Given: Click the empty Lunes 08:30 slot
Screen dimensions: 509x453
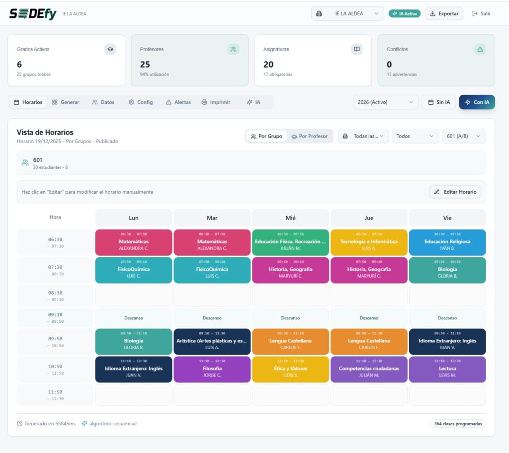Looking at the screenshot, I should 134,296.
